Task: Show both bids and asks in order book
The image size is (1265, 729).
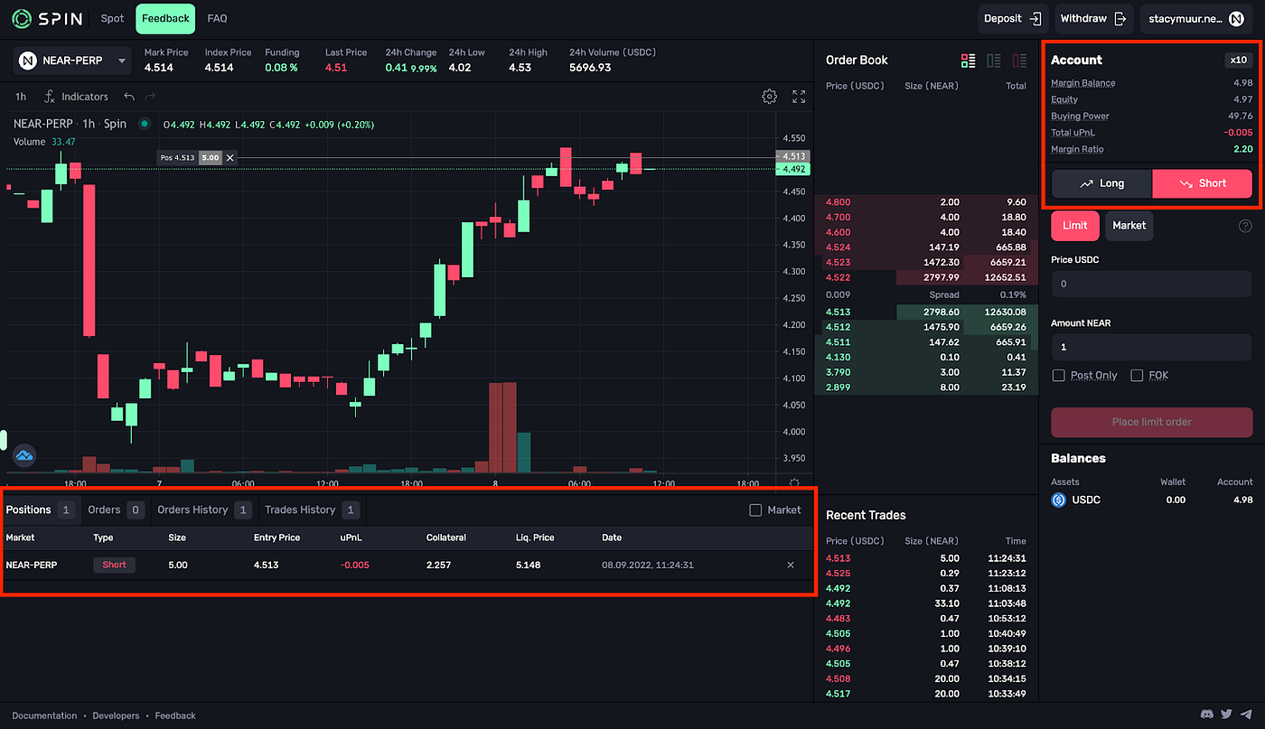Action: point(969,61)
